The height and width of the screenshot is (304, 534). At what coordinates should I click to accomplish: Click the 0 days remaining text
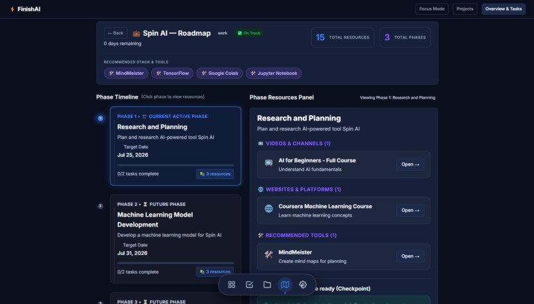pos(123,44)
